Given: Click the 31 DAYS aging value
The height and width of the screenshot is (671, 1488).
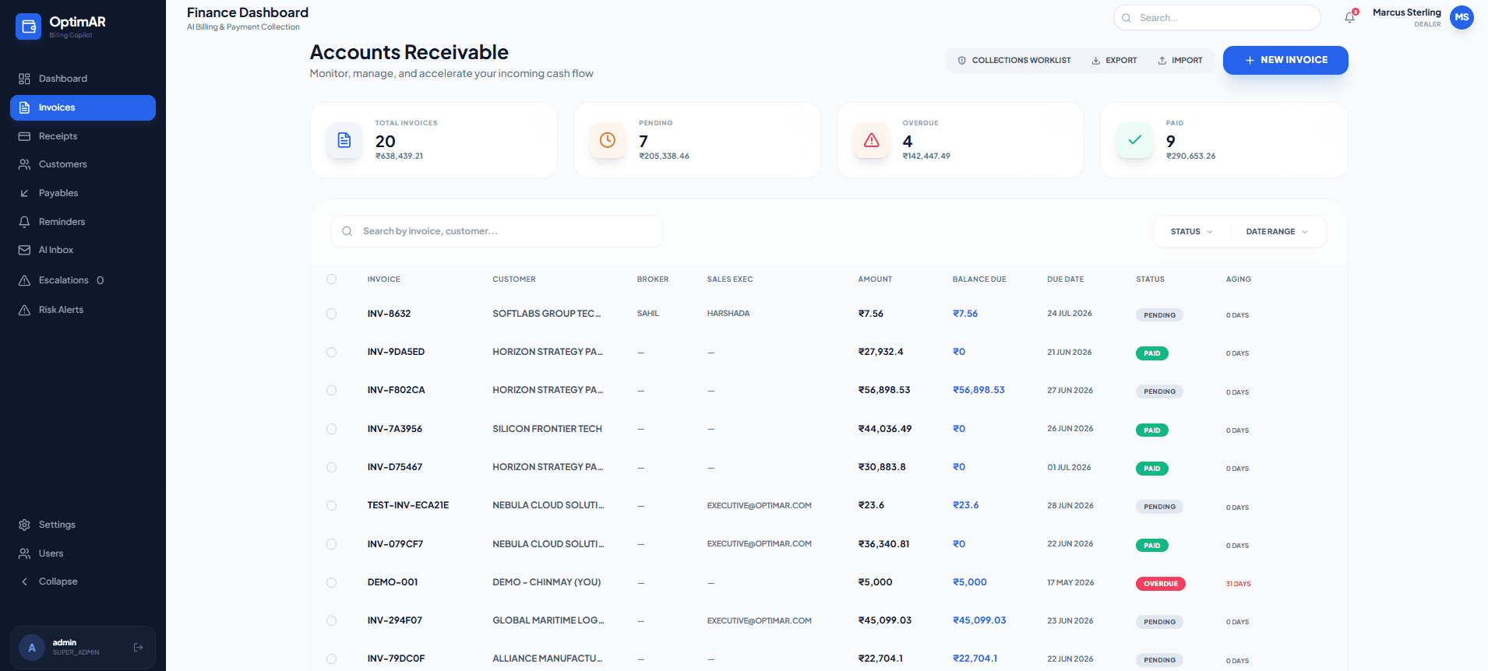Looking at the screenshot, I should [x=1238, y=584].
